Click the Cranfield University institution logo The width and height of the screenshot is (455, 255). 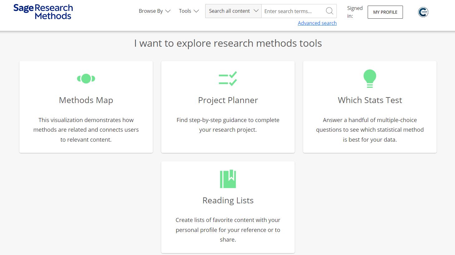tap(423, 12)
